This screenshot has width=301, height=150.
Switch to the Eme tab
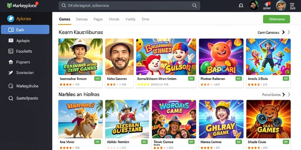pos(146,19)
